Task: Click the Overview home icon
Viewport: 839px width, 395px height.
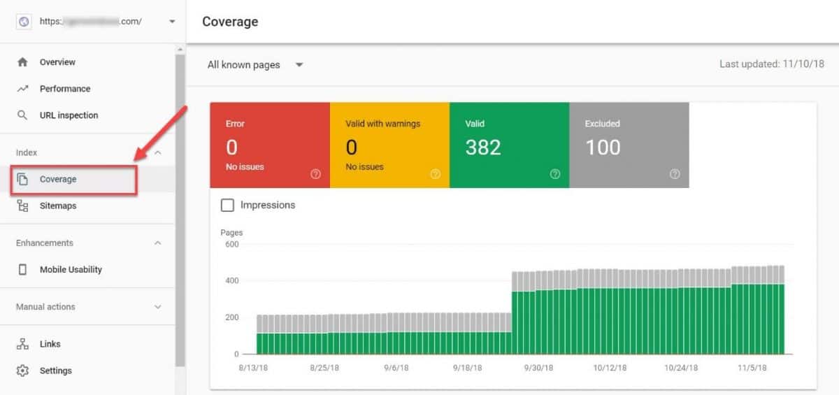Action: [23, 62]
